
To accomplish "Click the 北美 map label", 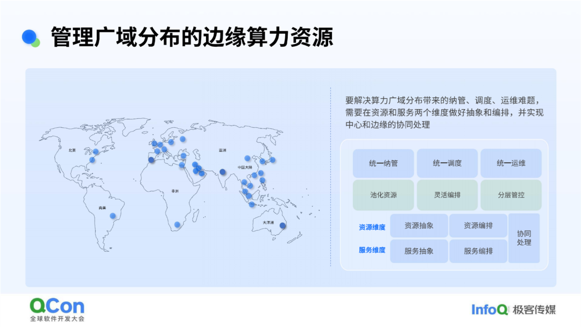I will point(72,150).
